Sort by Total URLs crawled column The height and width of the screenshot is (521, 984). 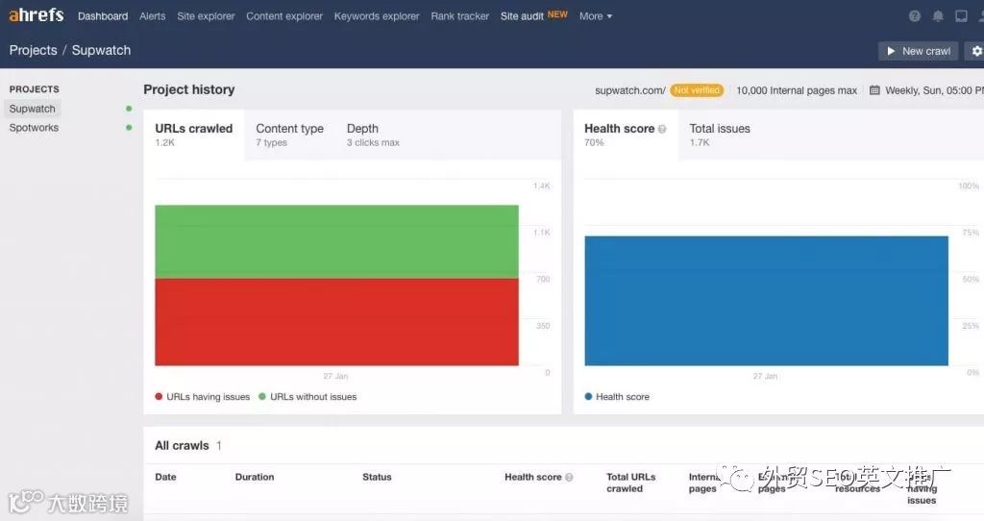[x=630, y=483]
